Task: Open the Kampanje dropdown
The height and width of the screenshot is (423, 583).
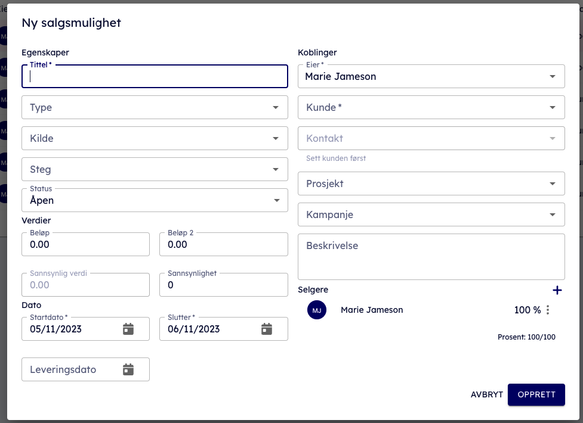Action: [431, 214]
